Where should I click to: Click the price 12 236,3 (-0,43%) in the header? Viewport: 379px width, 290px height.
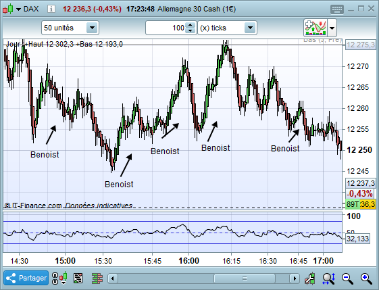[92, 9]
